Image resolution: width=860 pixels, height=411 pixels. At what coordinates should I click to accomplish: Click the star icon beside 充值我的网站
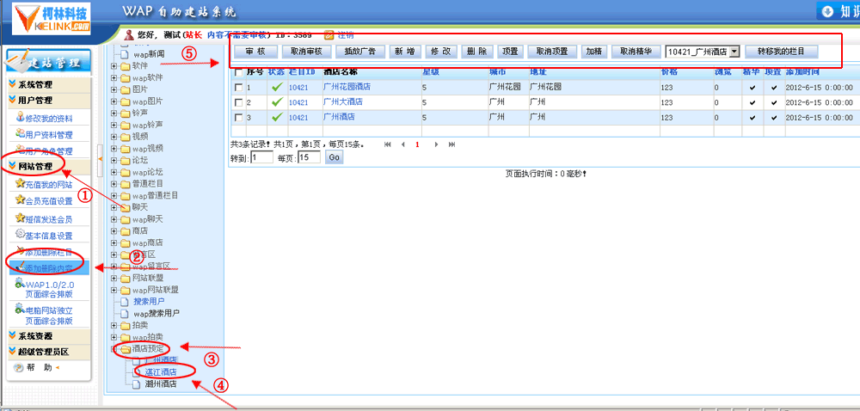pos(21,184)
